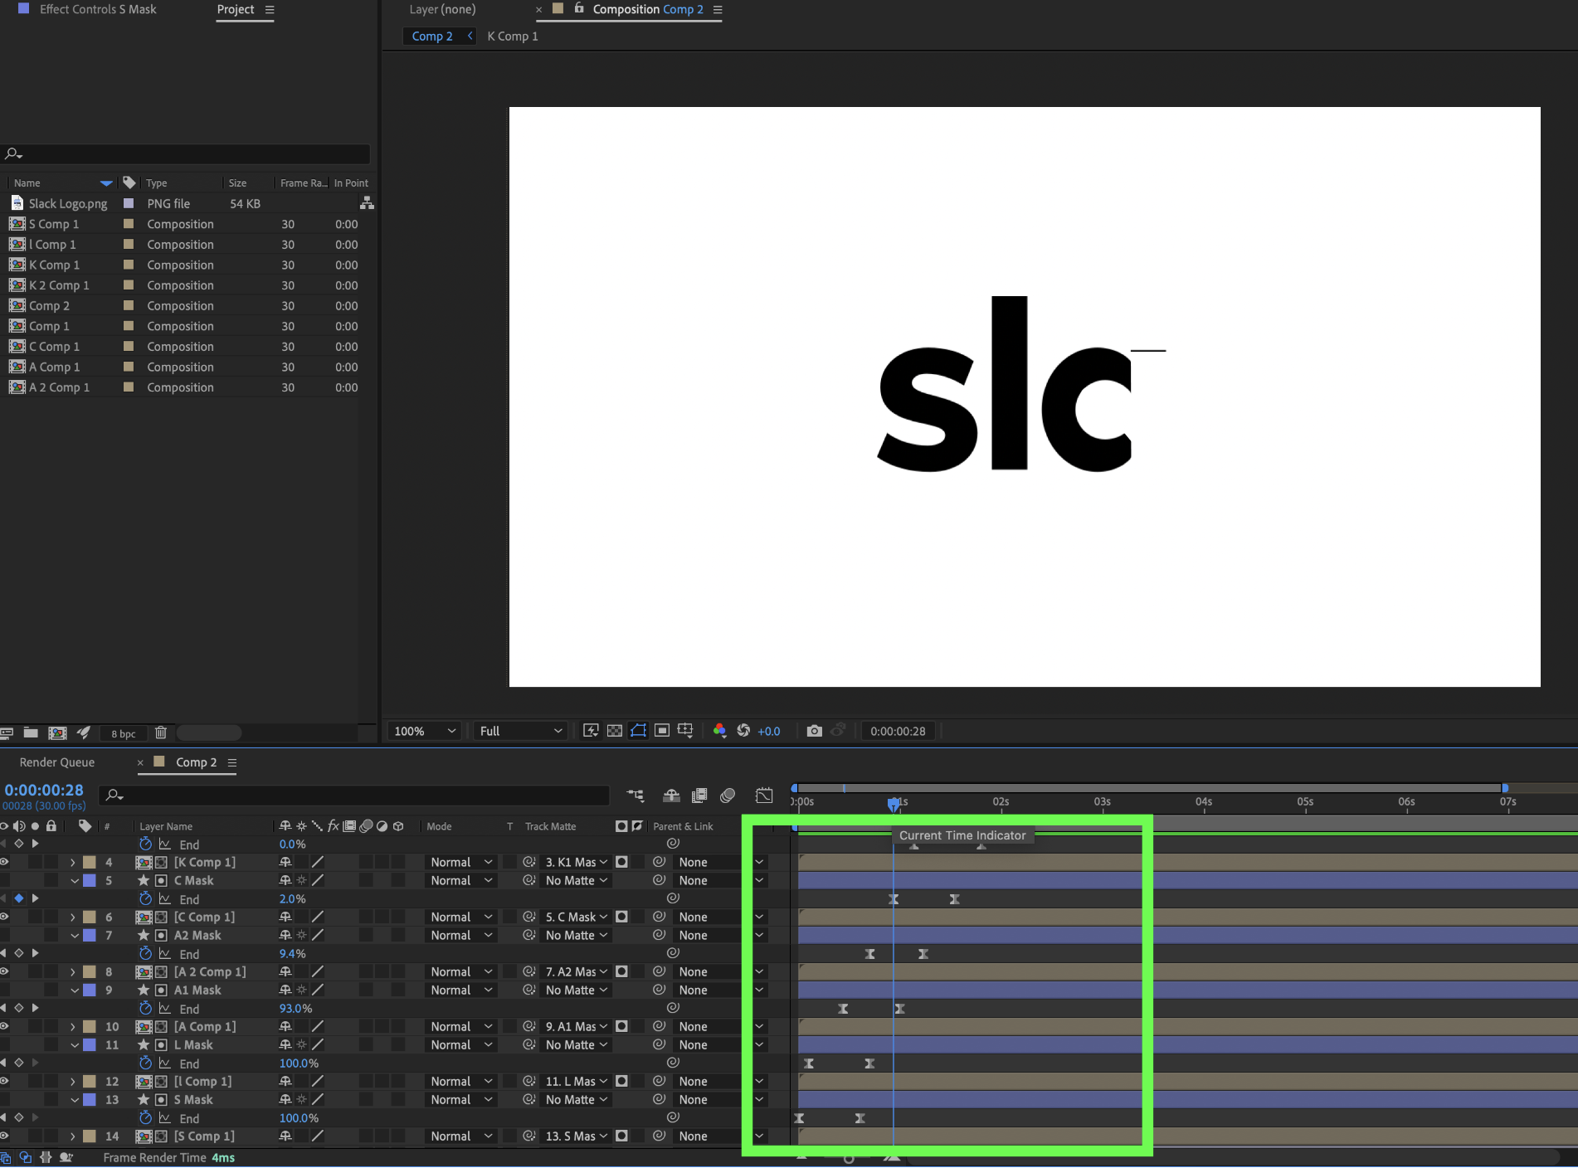The image size is (1578, 1168).
Task: Select second C Mask End keyframe in timeline
Action: point(954,898)
